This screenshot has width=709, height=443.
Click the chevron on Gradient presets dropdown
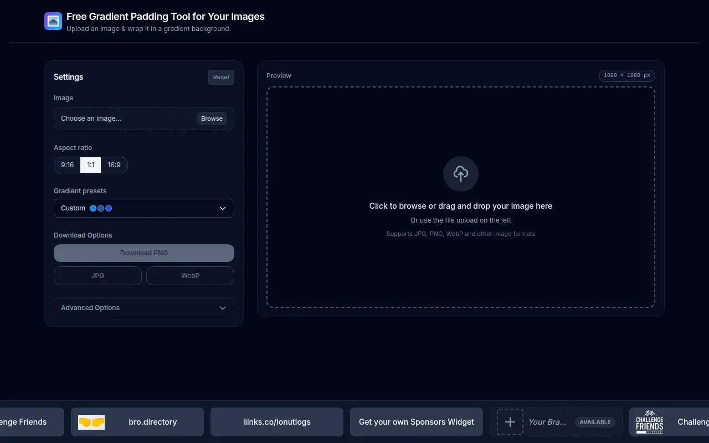(x=223, y=208)
